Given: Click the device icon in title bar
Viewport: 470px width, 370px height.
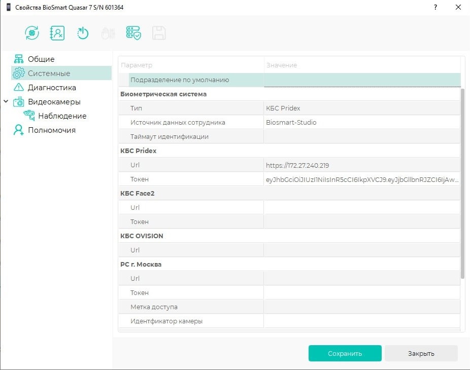Looking at the screenshot, I should 9,7.
